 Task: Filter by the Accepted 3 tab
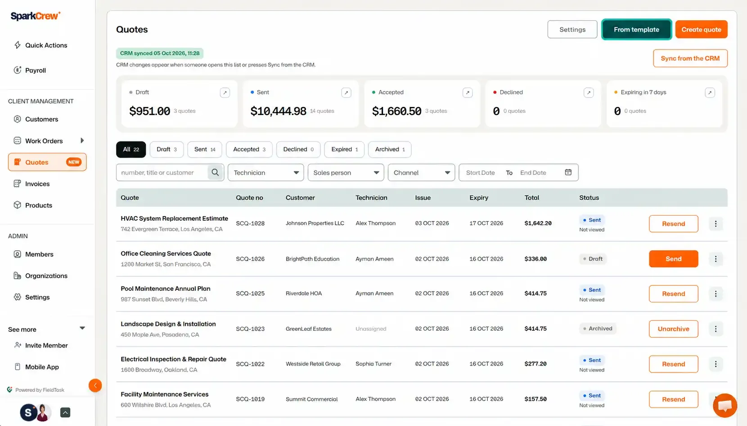pos(249,150)
